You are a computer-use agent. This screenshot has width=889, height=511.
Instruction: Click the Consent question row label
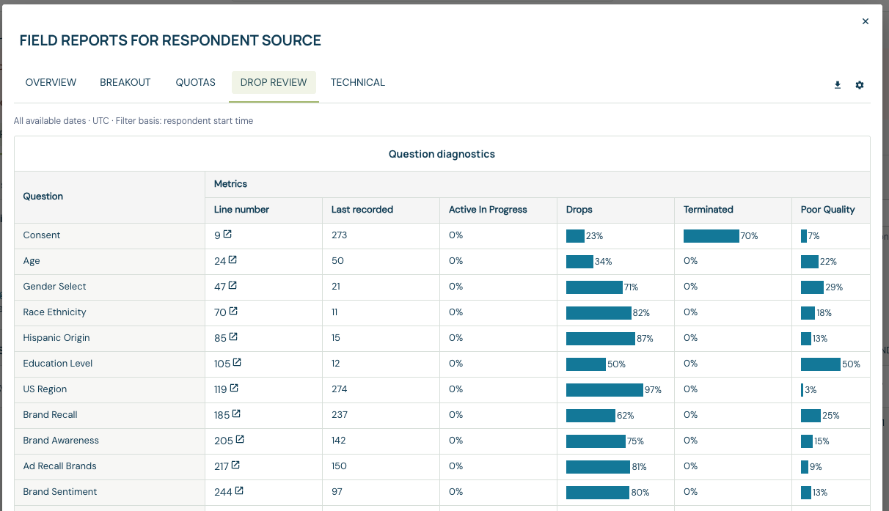tap(42, 235)
